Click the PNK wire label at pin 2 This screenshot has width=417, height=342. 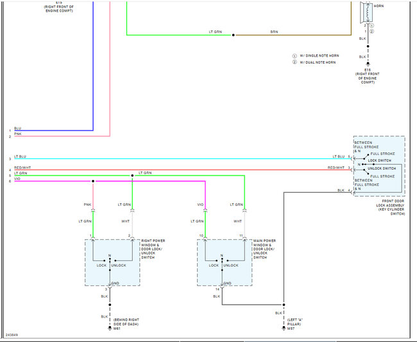tap(18, 134)
